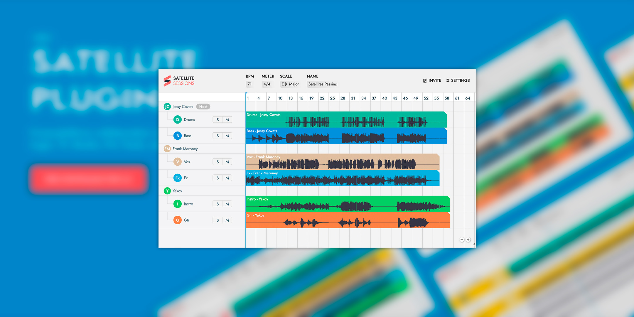Jump to bar 1 on the ruler

[x=248, y=98]
